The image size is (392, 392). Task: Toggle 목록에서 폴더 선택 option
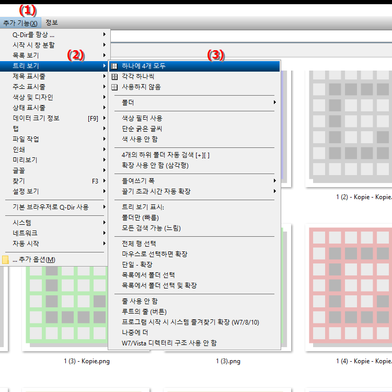(194, 275)
